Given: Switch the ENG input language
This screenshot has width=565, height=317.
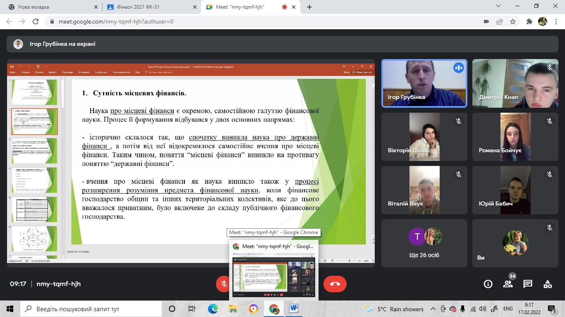Looking at the screenshot, I should (x=508, y=309).
